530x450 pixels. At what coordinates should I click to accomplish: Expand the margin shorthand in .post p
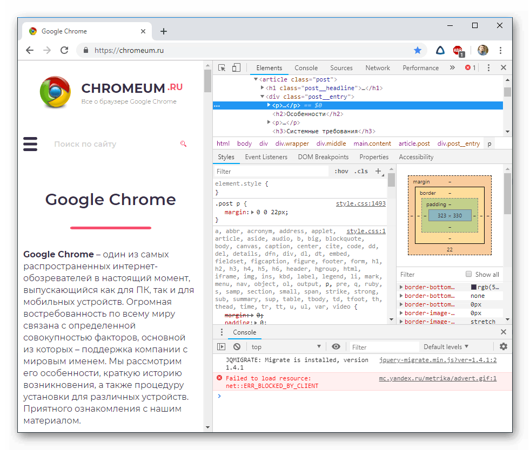pos(252,213)
